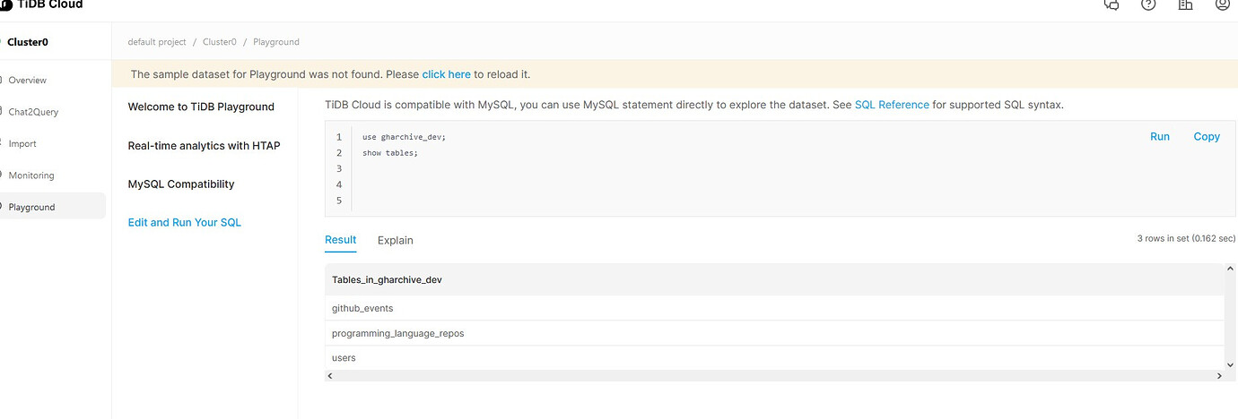
Task: Open Chat2Query from the sidebar
Action: (x=32, y=112)
